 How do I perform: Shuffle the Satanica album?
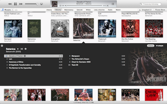22,49
